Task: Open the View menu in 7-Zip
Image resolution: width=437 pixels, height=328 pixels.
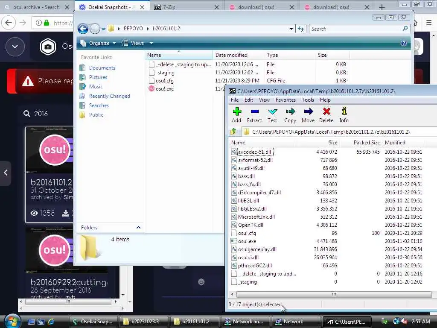Action: pos(264,100)
